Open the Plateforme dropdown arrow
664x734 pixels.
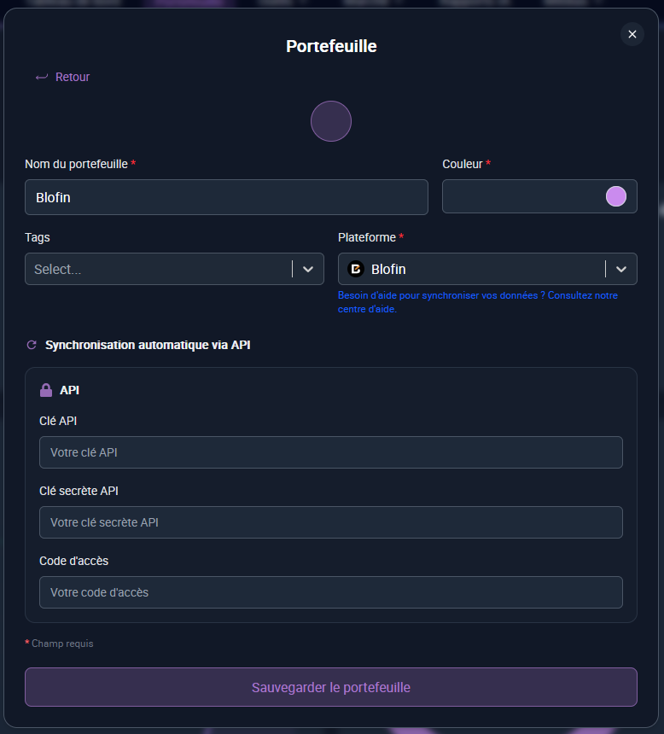tap(621, 269)
